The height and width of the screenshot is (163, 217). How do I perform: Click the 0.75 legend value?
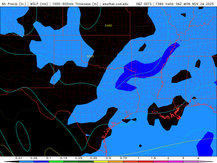pos(123,158)
